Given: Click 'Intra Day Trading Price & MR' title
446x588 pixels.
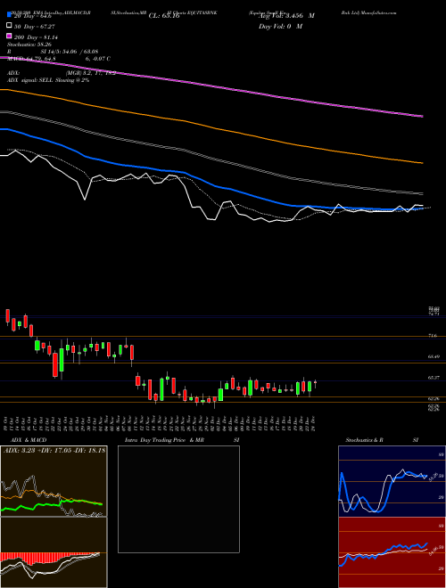Looking at the screenshot, I should click(x=164, y=440).
